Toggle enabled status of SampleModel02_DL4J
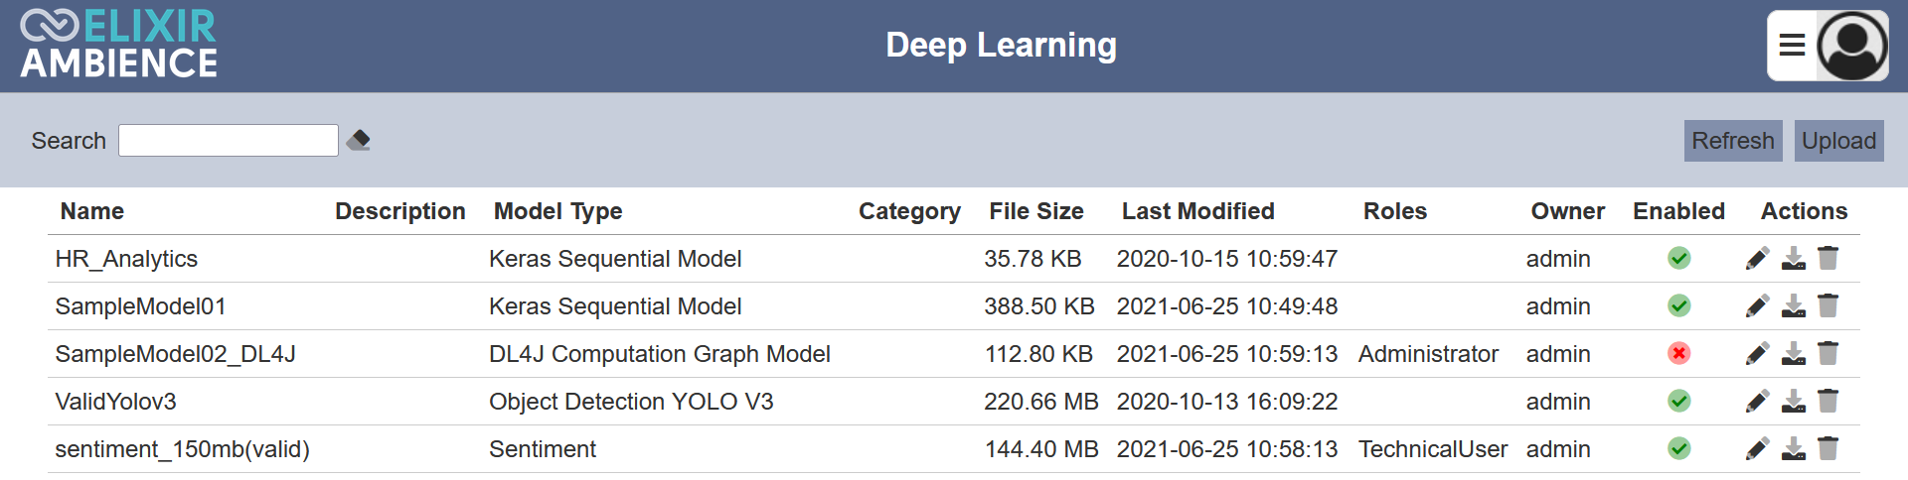 pyautogui.click(x=1679, y=354)
